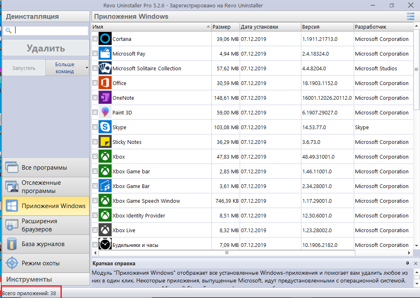420x298 pixels.
Task: Click the Отслеженные программы sidebar icon
Action: tap(12, 187)
